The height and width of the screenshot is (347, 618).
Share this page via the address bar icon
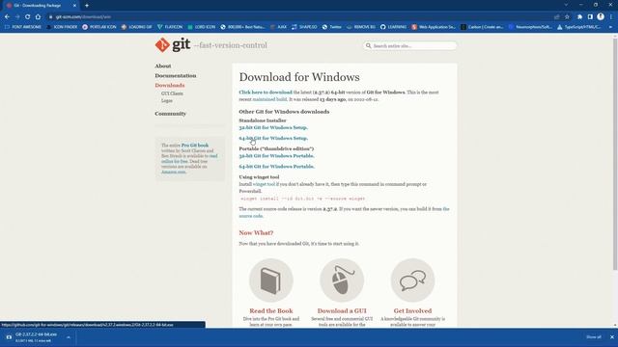(556, 17)
